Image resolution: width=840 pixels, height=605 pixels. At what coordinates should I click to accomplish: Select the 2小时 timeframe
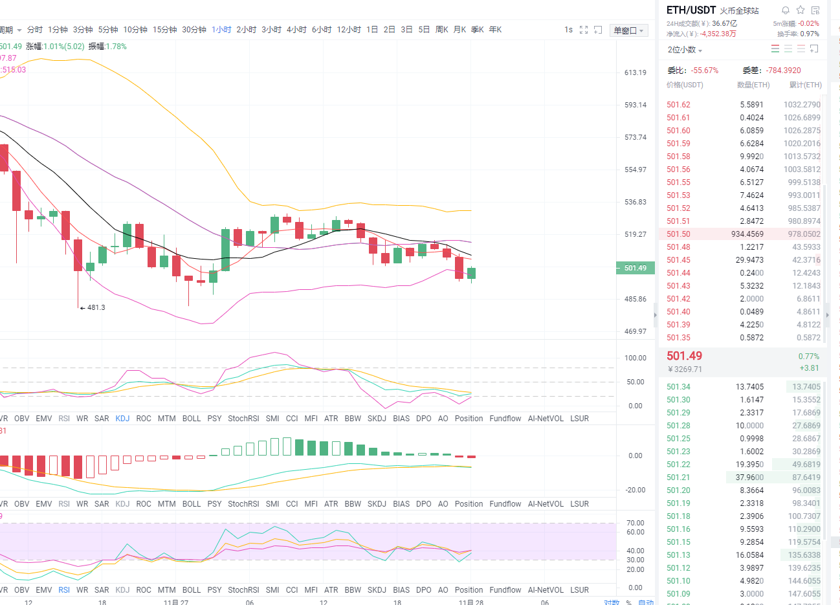247,30
